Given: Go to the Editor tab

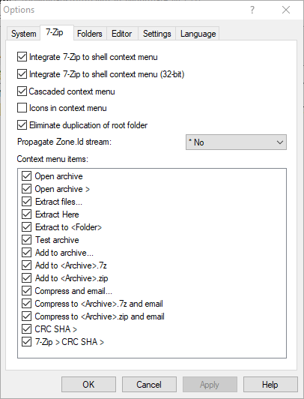Looking at the screenshot, I should point(122,34).
